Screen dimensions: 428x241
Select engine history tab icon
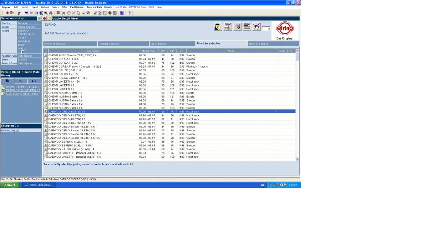click(x=21, y=81)
